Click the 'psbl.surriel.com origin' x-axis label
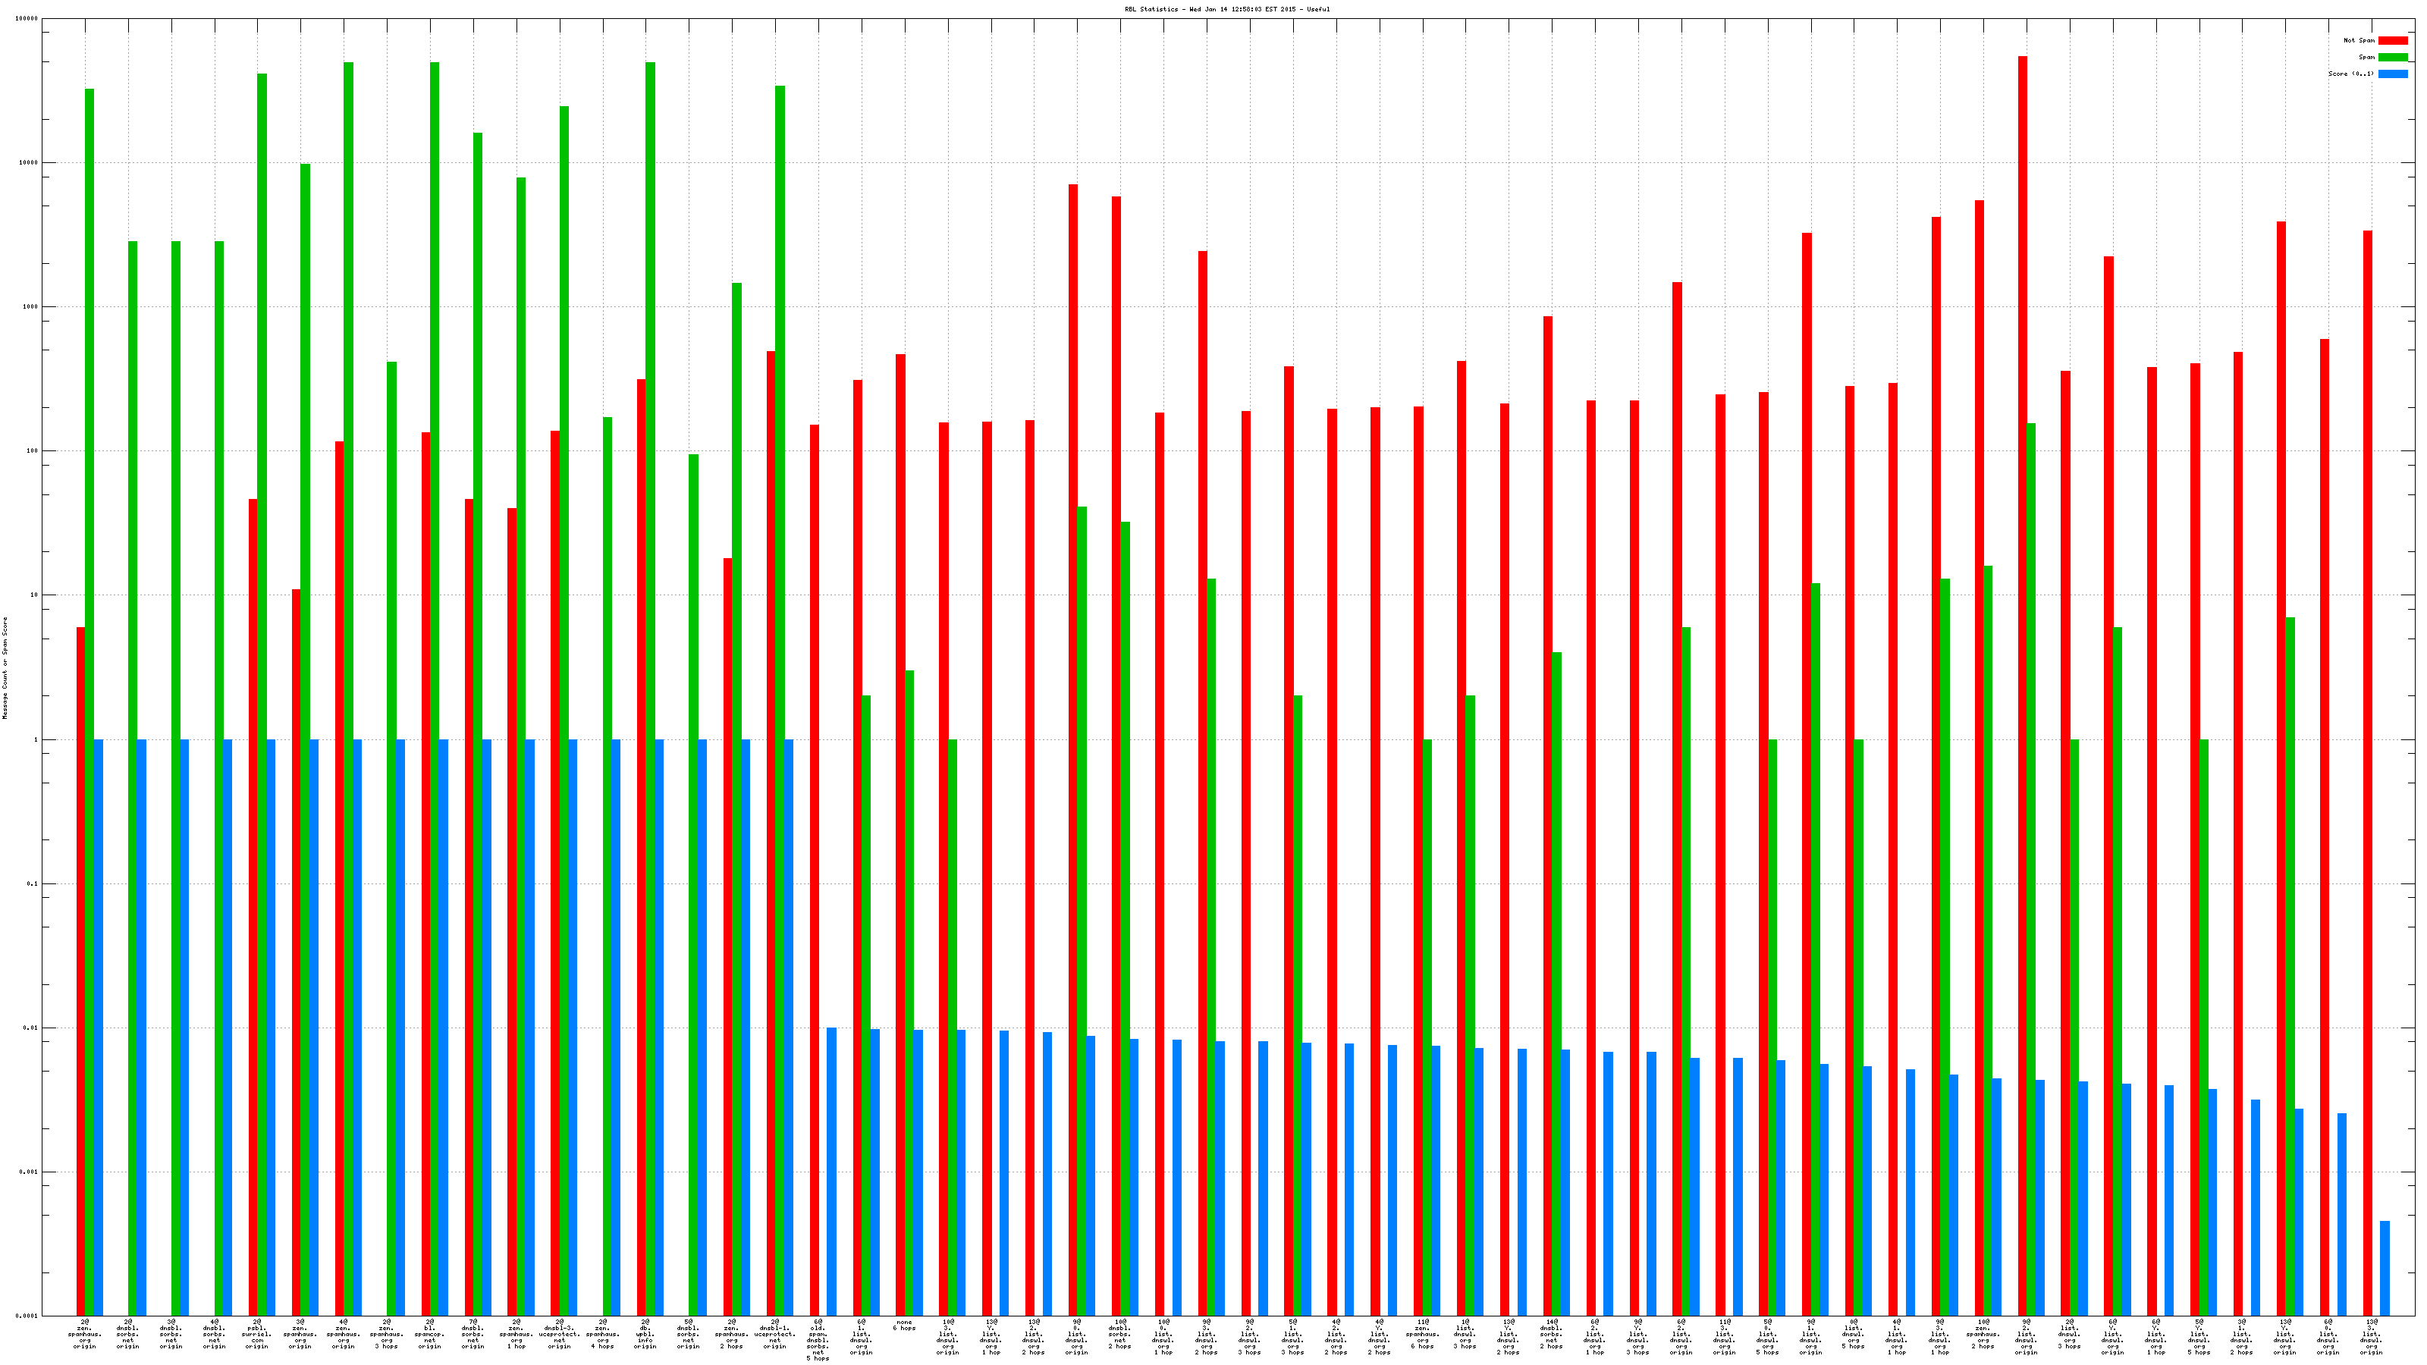2427x1365 pixels. (256, 1334)
